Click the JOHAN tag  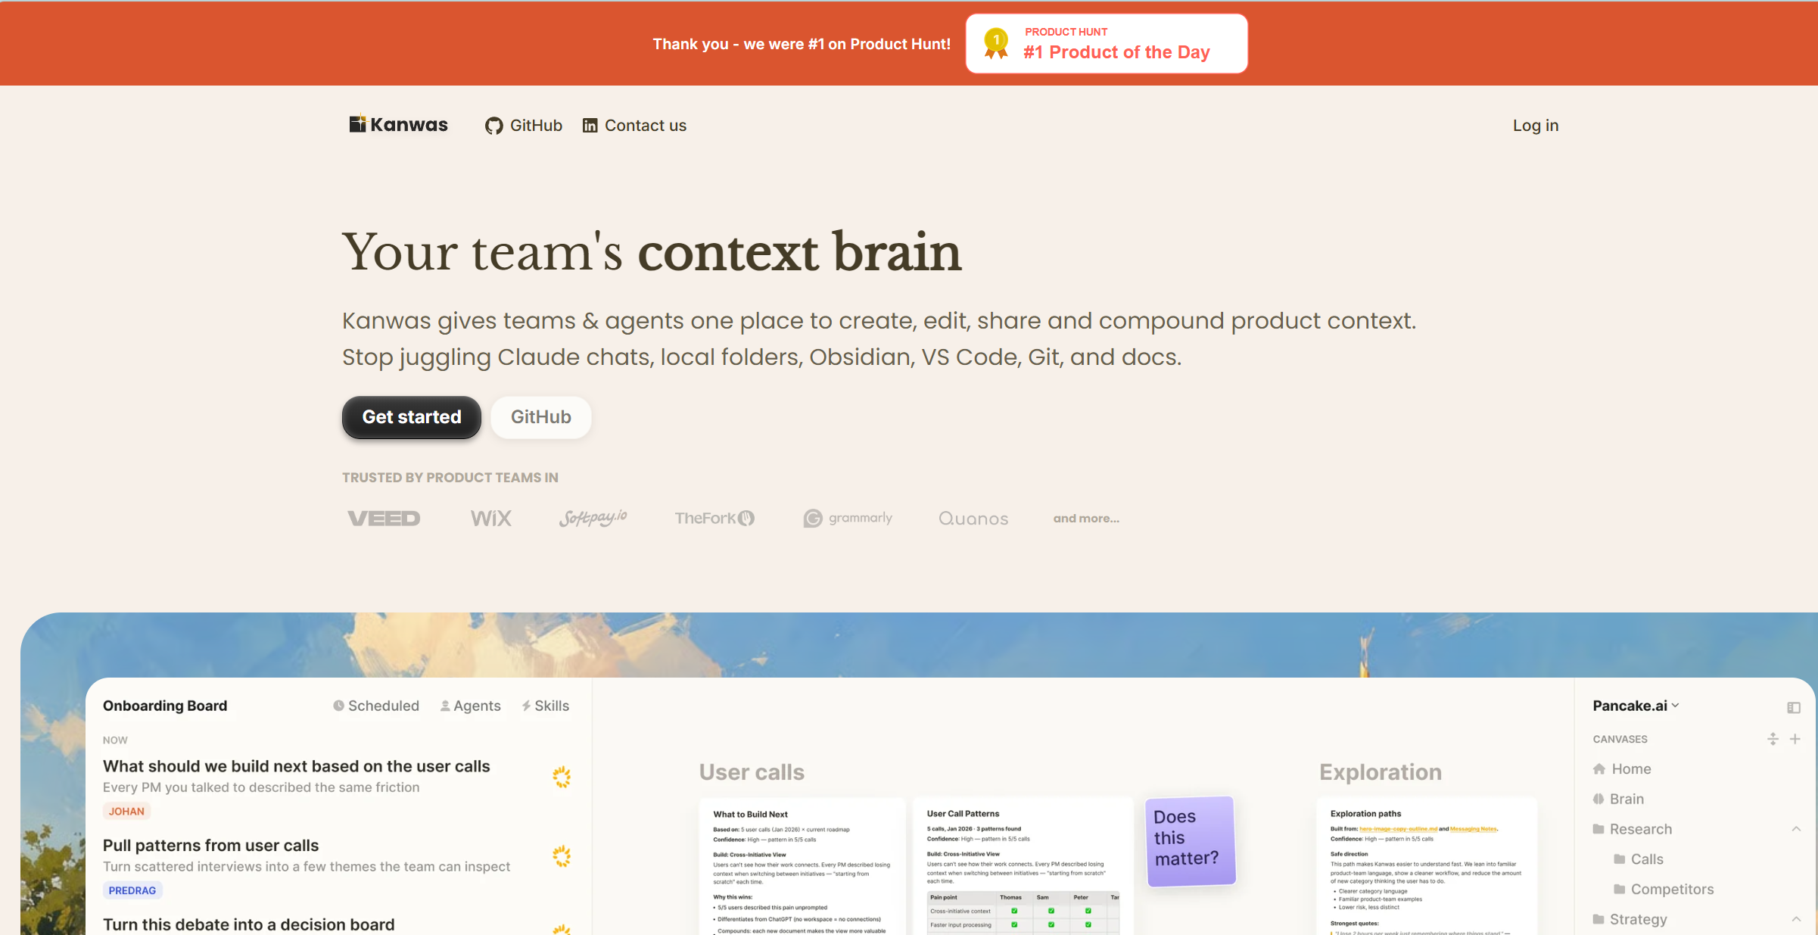click(x=126, y=811)
